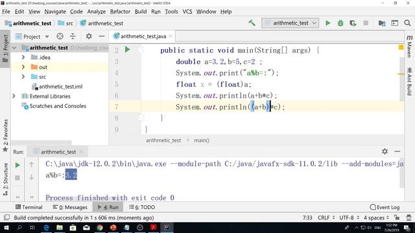Open the Ant Build side panel
The width and height of the screenshot is (415, 233).
point(409,82)
